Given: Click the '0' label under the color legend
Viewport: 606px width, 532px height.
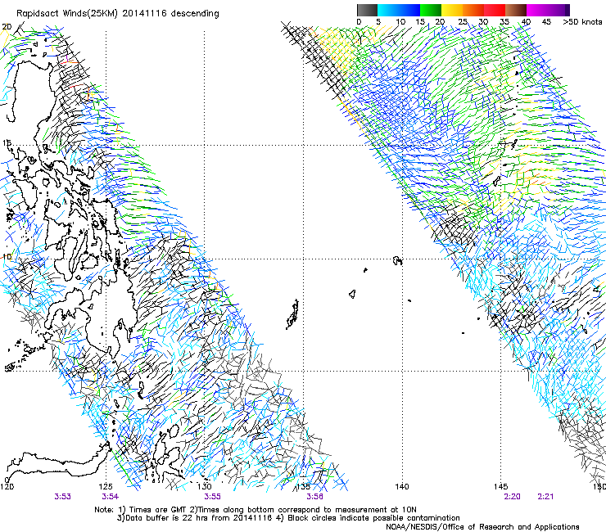Looking at the screenshot, I should pos(359,22).
